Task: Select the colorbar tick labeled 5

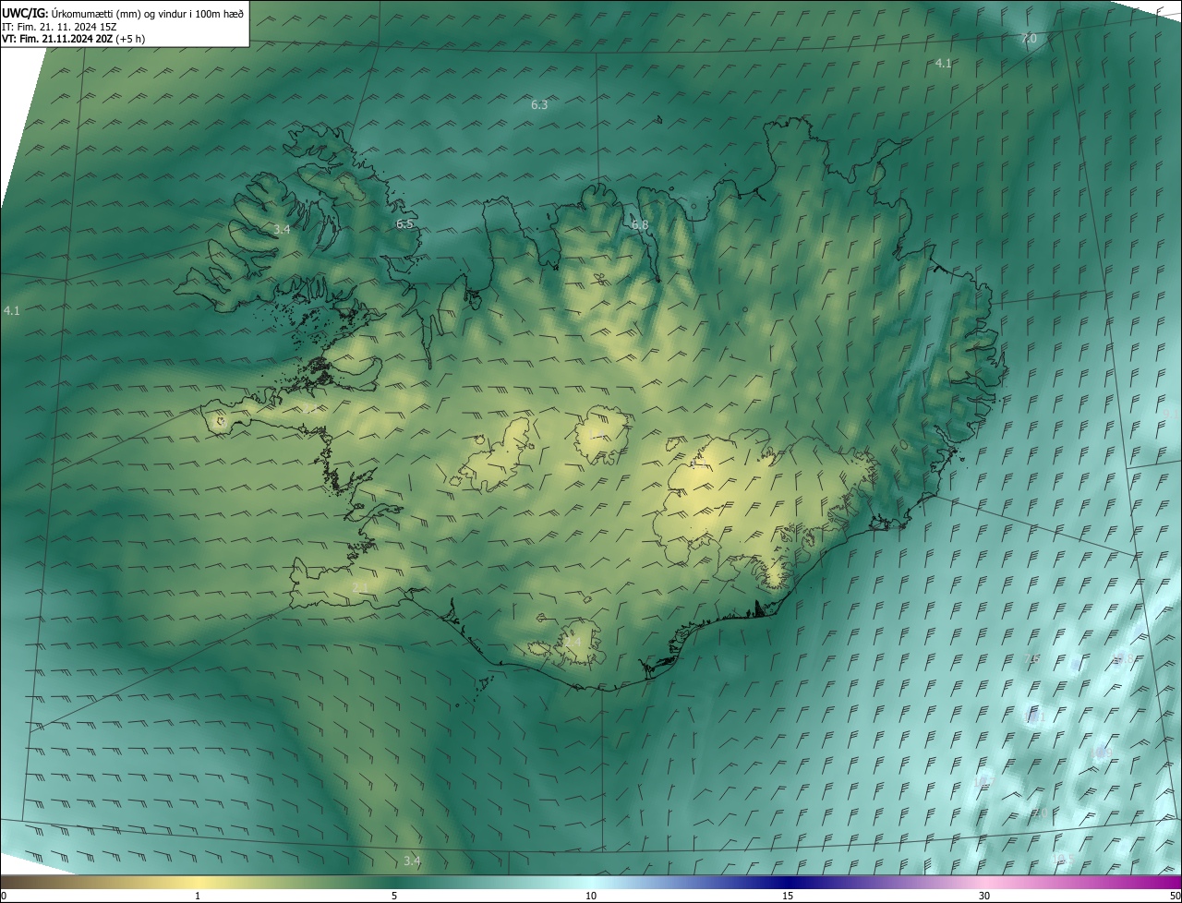Action: pyautogui.click(x=394, y=896)
